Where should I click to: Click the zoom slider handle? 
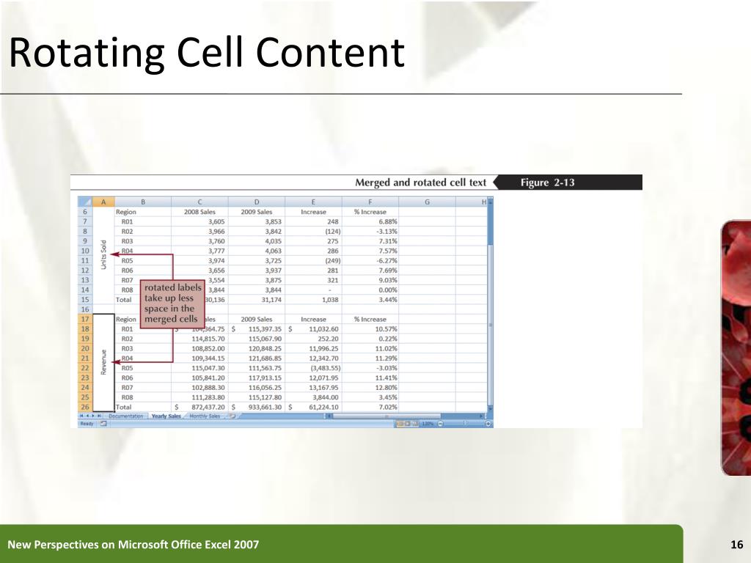tap(465, 423)
